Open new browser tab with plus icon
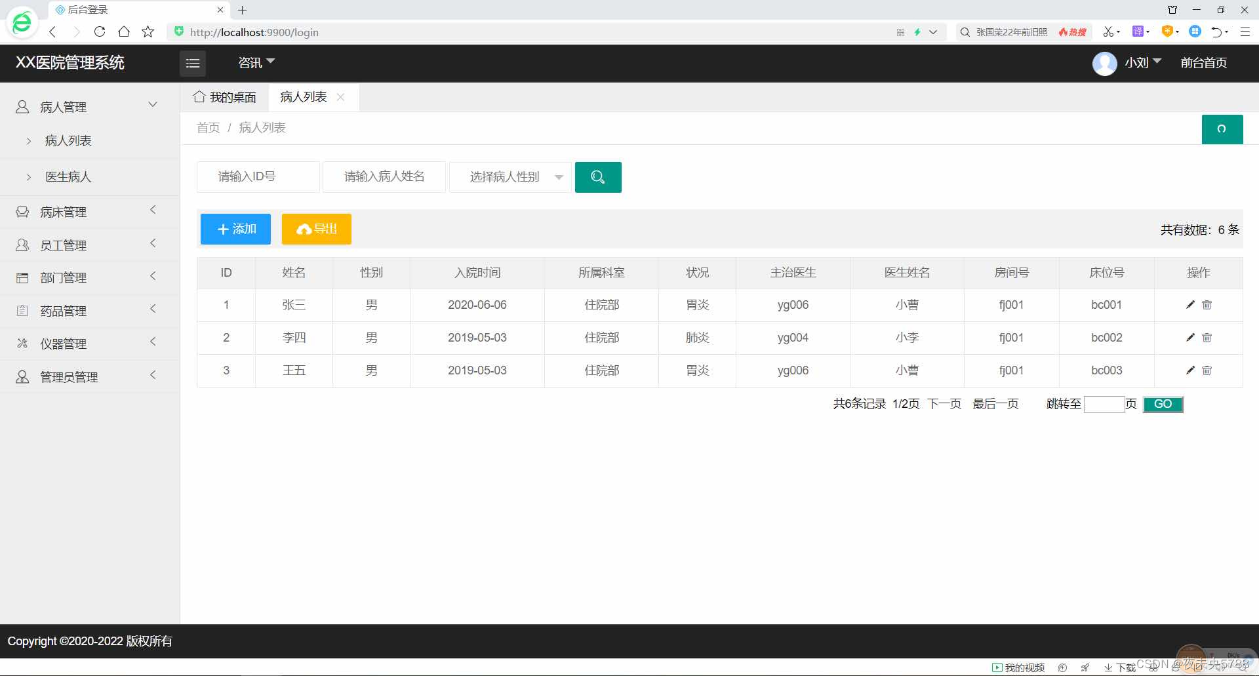 242,10
